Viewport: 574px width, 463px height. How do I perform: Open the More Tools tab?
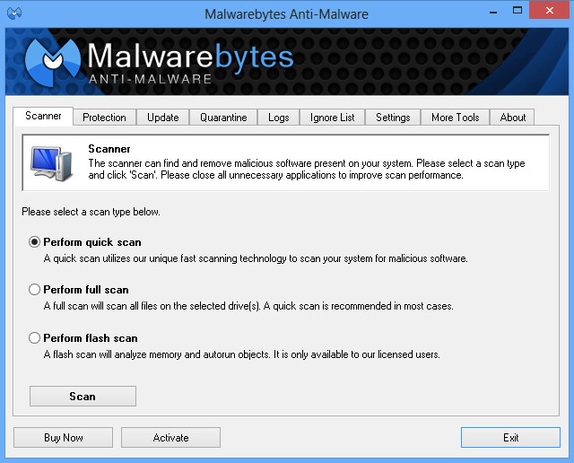point(455,118)
